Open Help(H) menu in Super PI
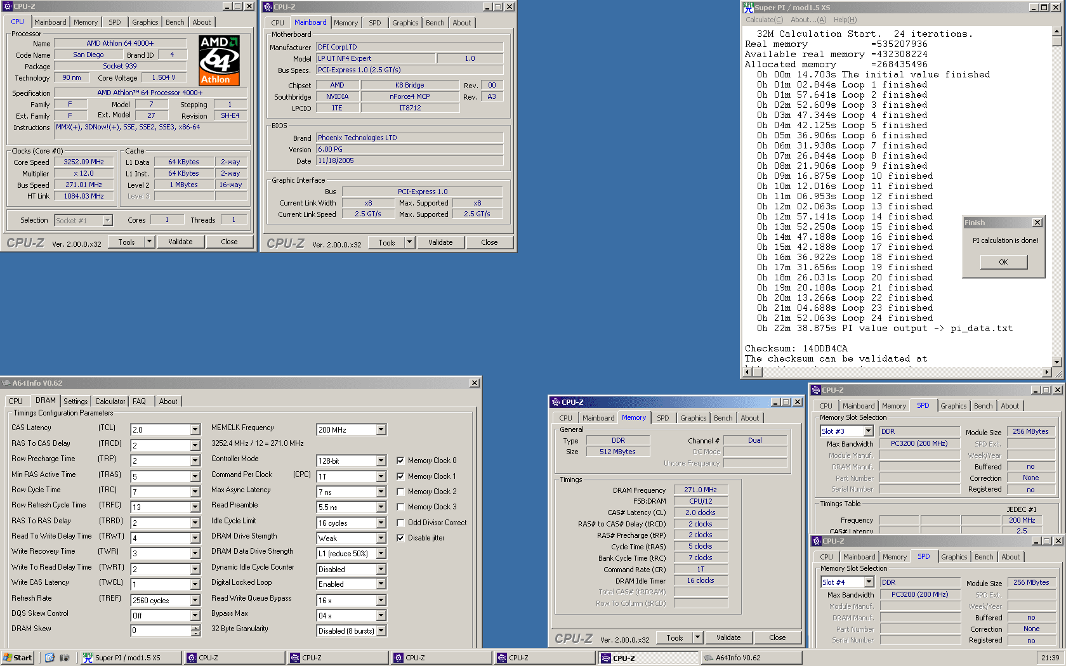Screen dimensions: 1066x666 point(845,20)
